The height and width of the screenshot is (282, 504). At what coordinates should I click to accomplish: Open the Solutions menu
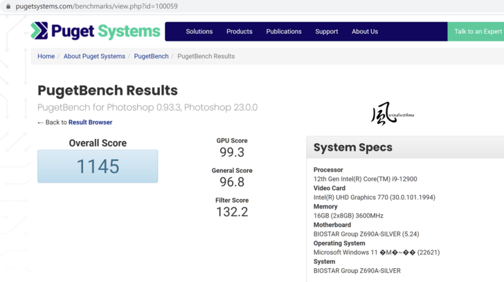coord(199,32)
